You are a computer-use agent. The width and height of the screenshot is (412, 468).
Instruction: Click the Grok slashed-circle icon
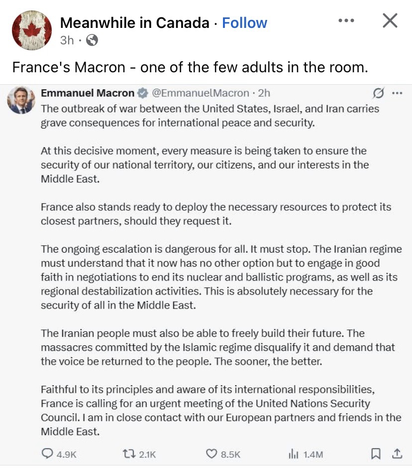(x=378, y=93)
